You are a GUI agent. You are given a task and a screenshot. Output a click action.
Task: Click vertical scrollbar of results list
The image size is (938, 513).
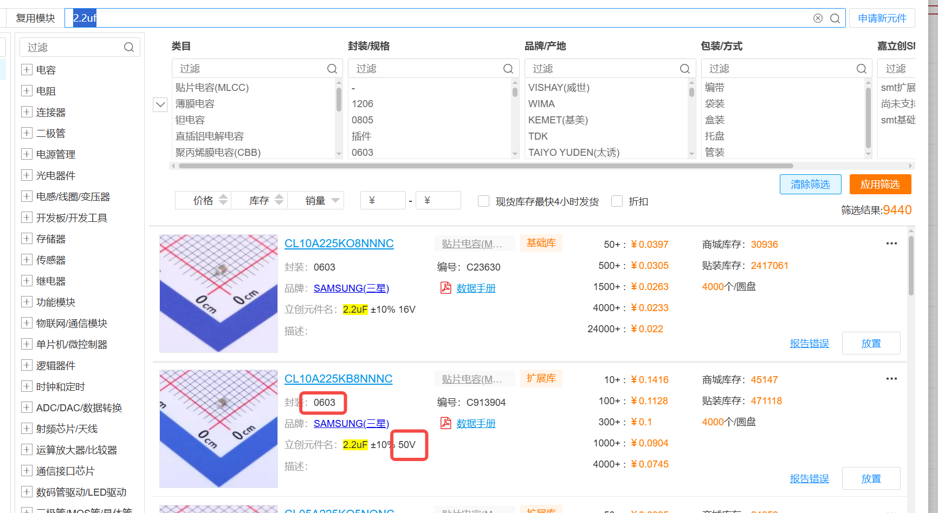coord(911,265)
